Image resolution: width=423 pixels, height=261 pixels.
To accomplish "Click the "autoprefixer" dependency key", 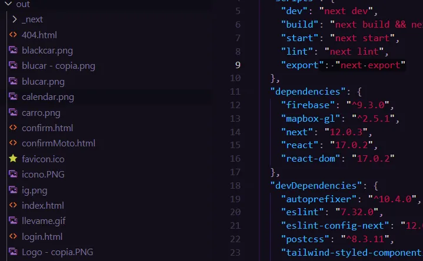I will [319, 199].
